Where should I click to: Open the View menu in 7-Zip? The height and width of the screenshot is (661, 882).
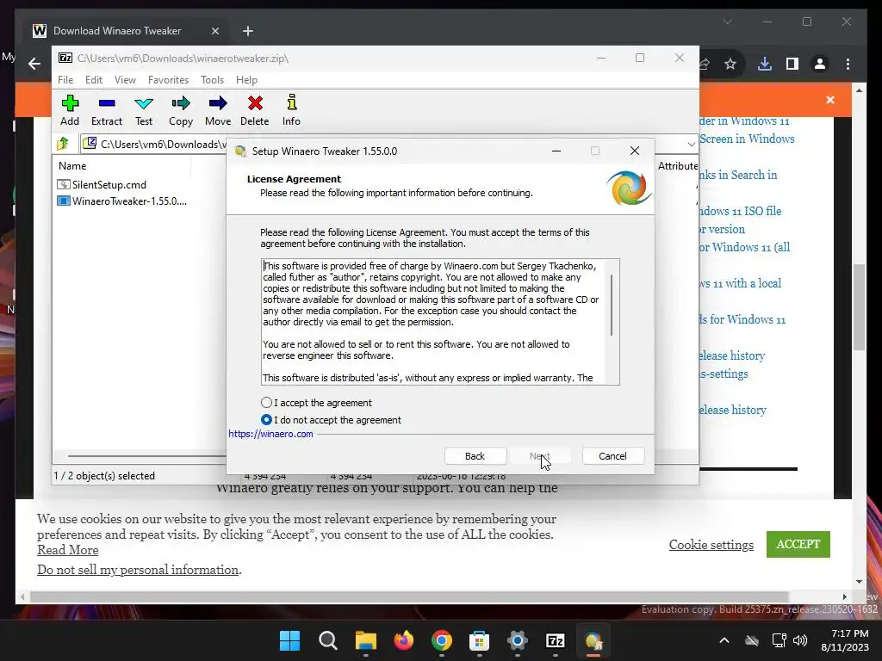(125, 80)
